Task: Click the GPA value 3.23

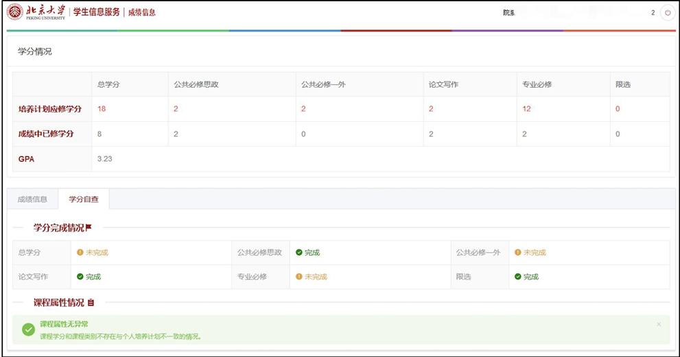Action: tap(104, 158)
